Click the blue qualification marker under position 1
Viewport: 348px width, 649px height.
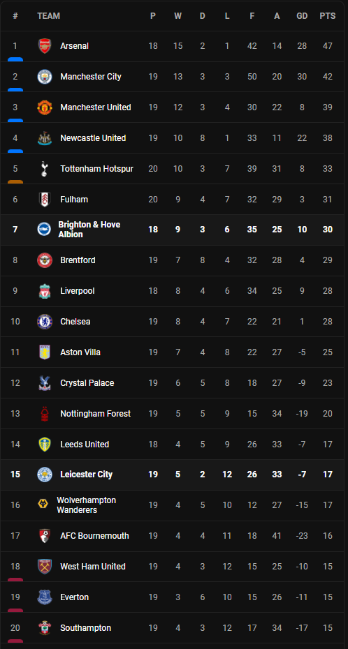[x=15, y=59]
